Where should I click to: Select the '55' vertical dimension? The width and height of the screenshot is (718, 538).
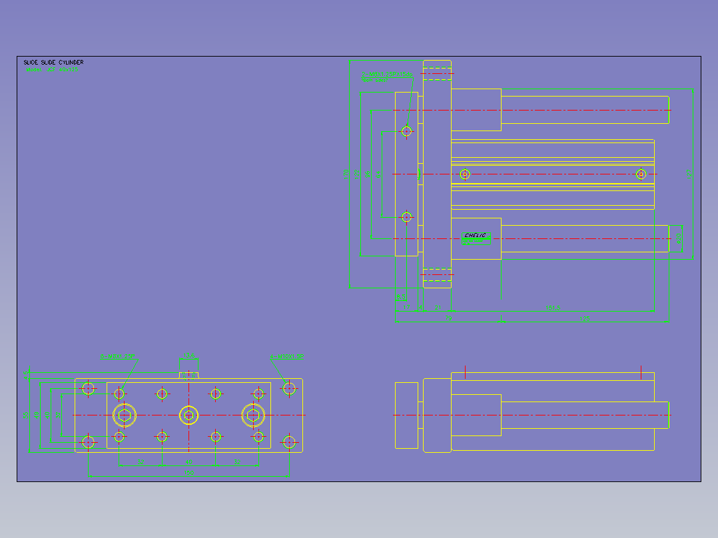(25, 415)
